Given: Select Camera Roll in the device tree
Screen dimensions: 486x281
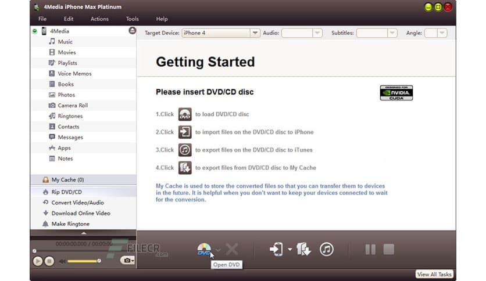Looking at the screenshot, I should [x=73, y=106].
